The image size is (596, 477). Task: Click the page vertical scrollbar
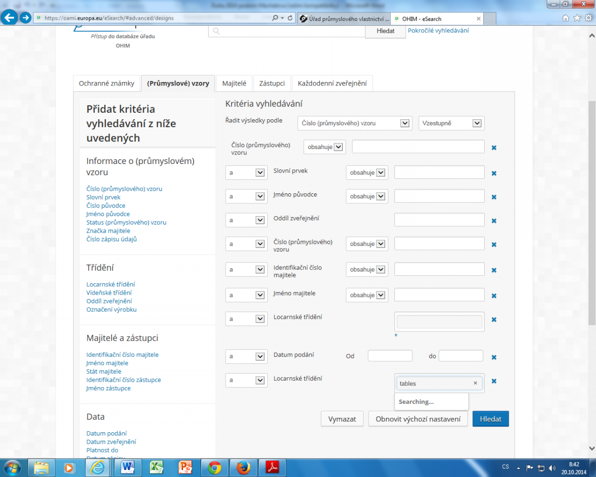pos(591,199)
